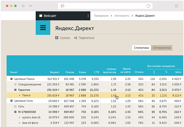
Task: Click the Яндекс.Директ page heading
Action: [75, 28]
